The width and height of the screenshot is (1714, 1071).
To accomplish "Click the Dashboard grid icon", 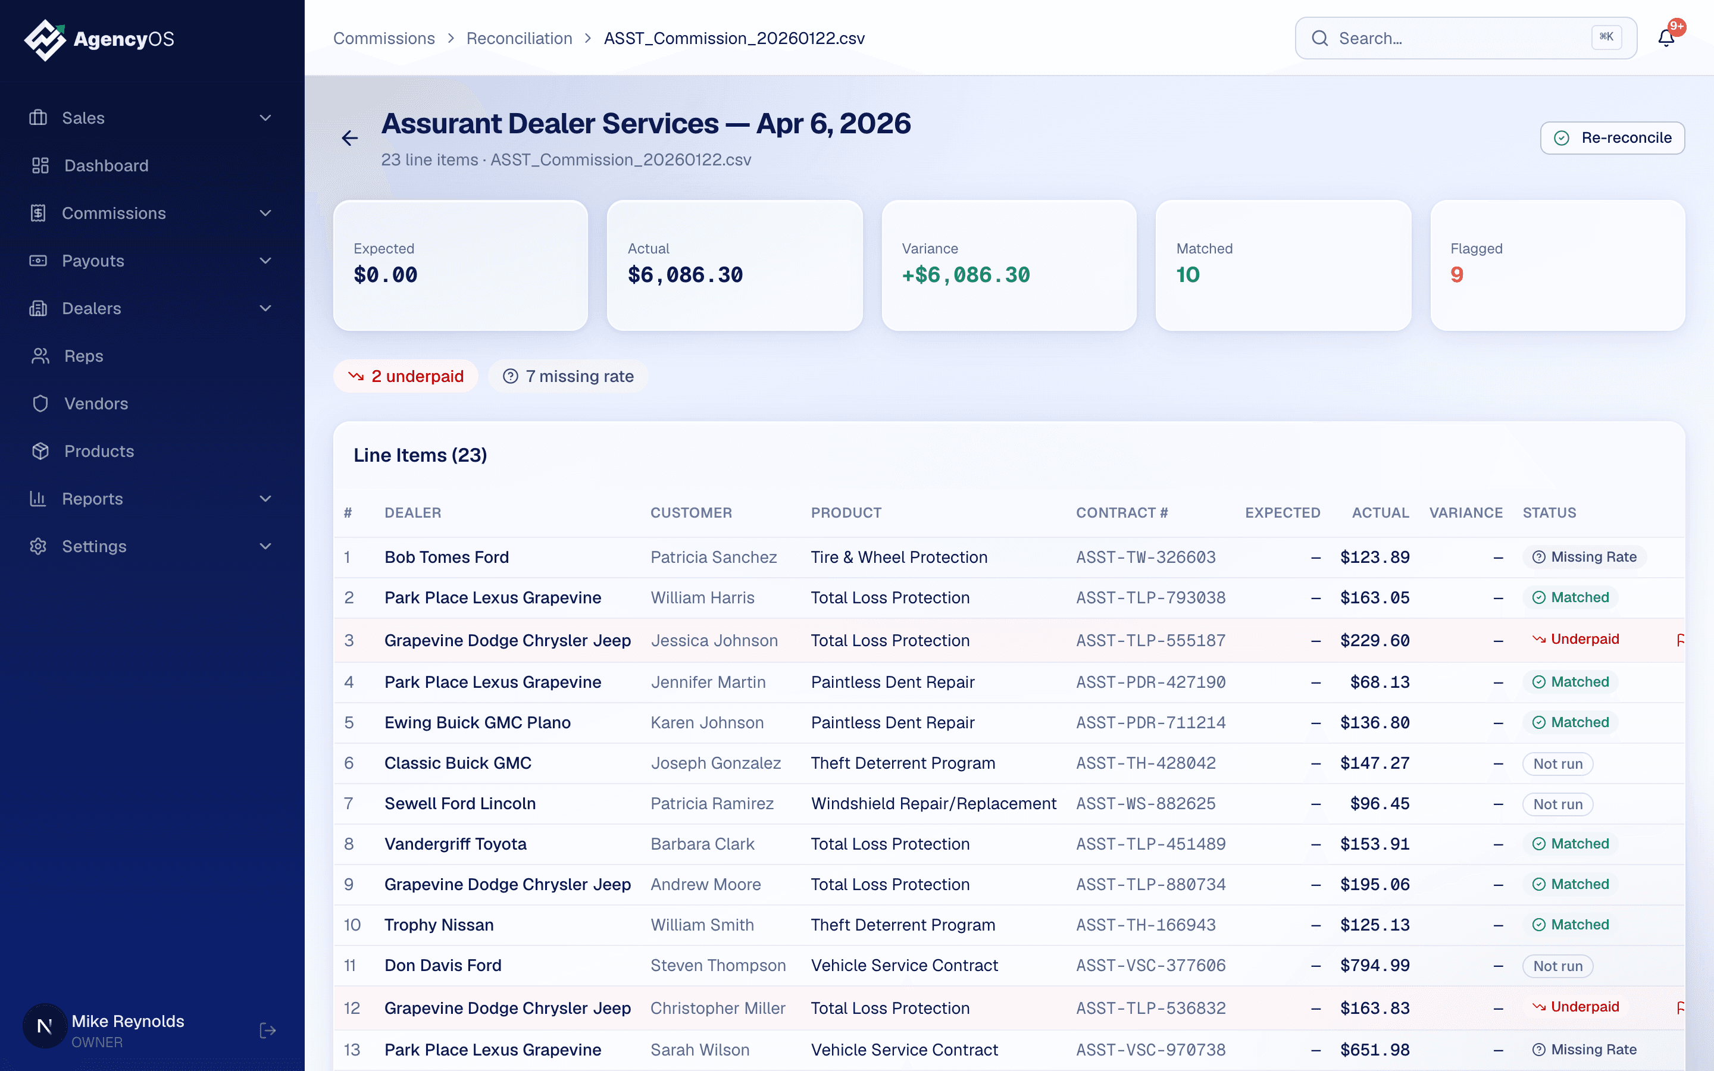I will tap(40, 165).
